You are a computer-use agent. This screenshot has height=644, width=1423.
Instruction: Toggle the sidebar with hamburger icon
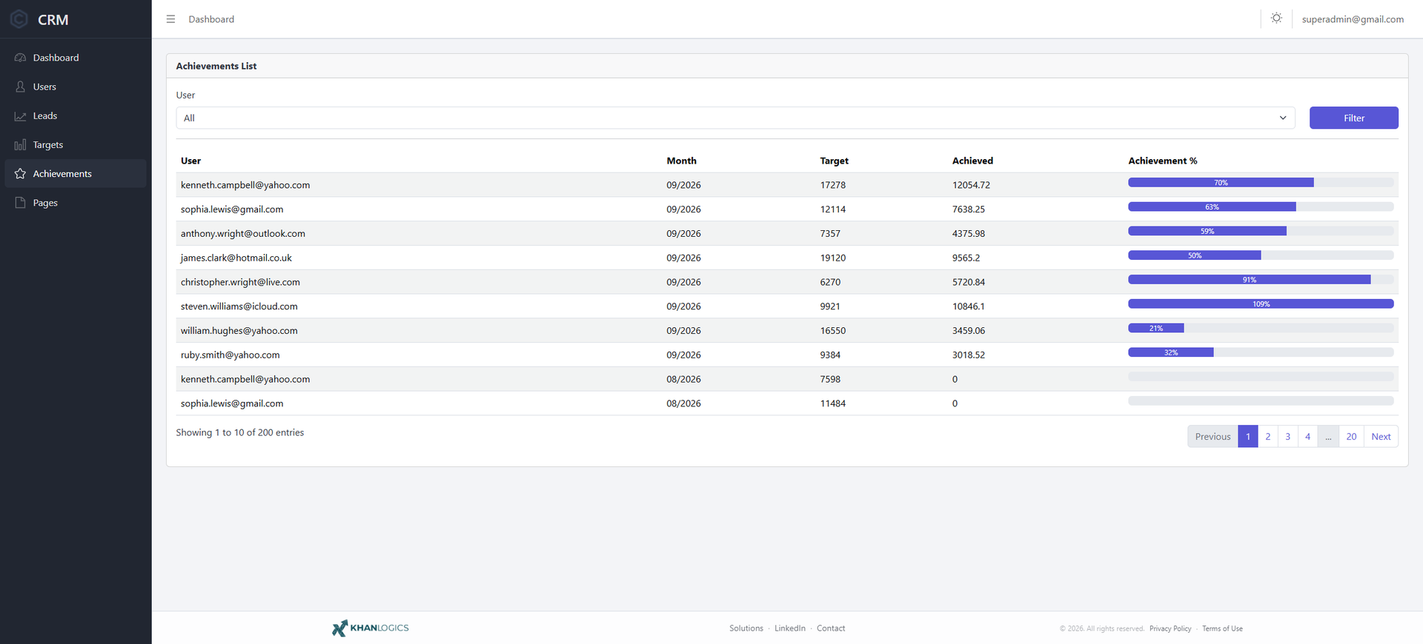point(170,19)
